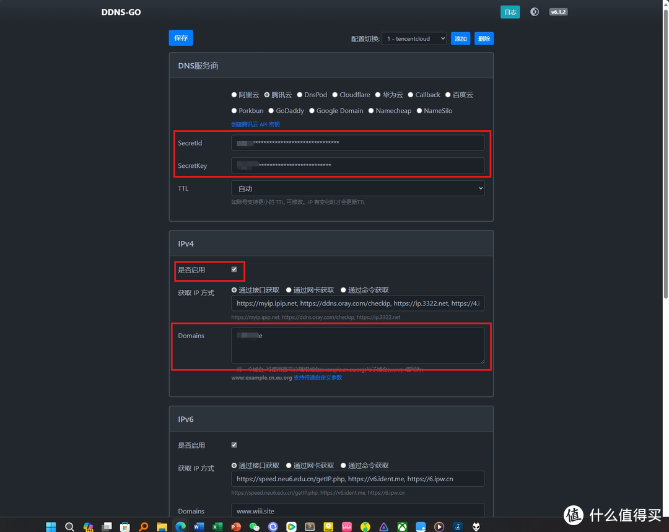Click IPv6 IP lookup URLs field
Image resolution: width=669 pixels, height=532 pixels.
[x=357, y=479]
